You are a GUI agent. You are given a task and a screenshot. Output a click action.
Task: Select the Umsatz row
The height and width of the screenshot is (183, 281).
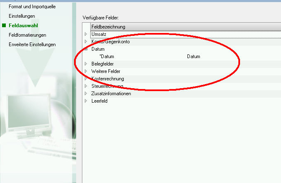[186, 34]
